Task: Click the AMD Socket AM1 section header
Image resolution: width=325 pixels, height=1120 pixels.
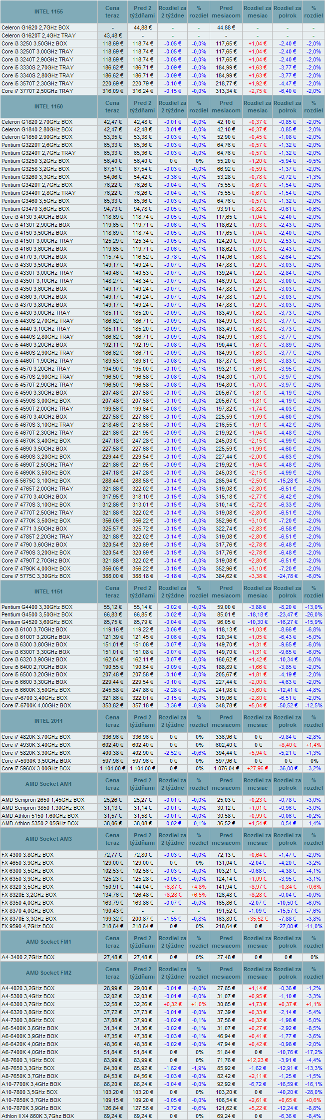Action: 48,784
